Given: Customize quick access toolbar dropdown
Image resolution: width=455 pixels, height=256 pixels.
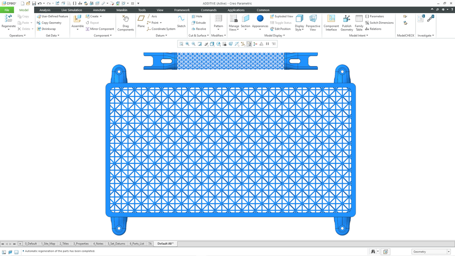Looking at the screenshot, I should 138,4.
